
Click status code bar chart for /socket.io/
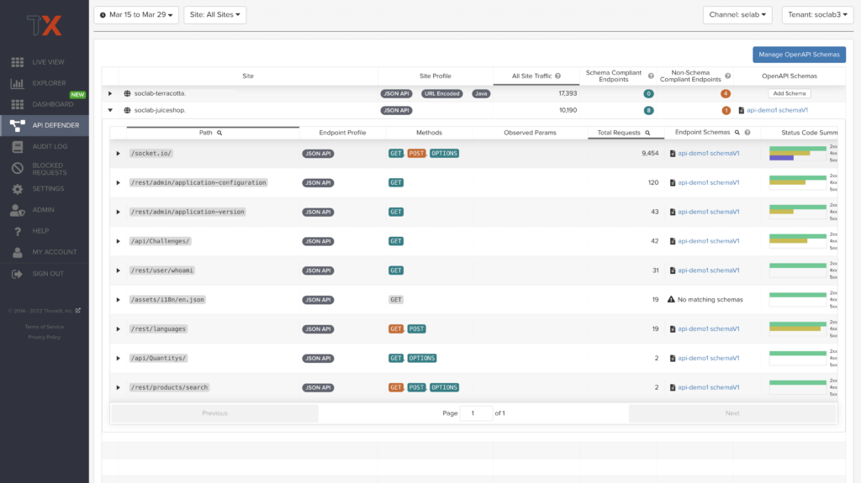[798, 153]
